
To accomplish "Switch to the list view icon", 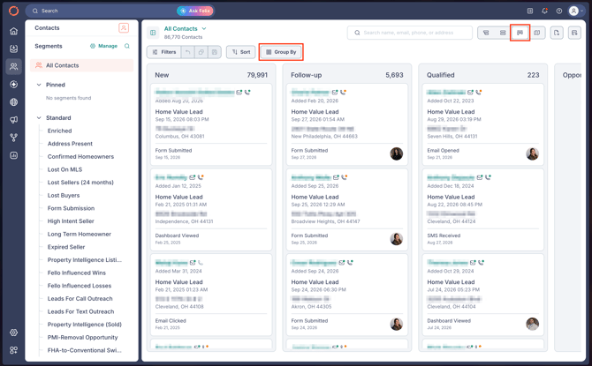I will 503,33.
